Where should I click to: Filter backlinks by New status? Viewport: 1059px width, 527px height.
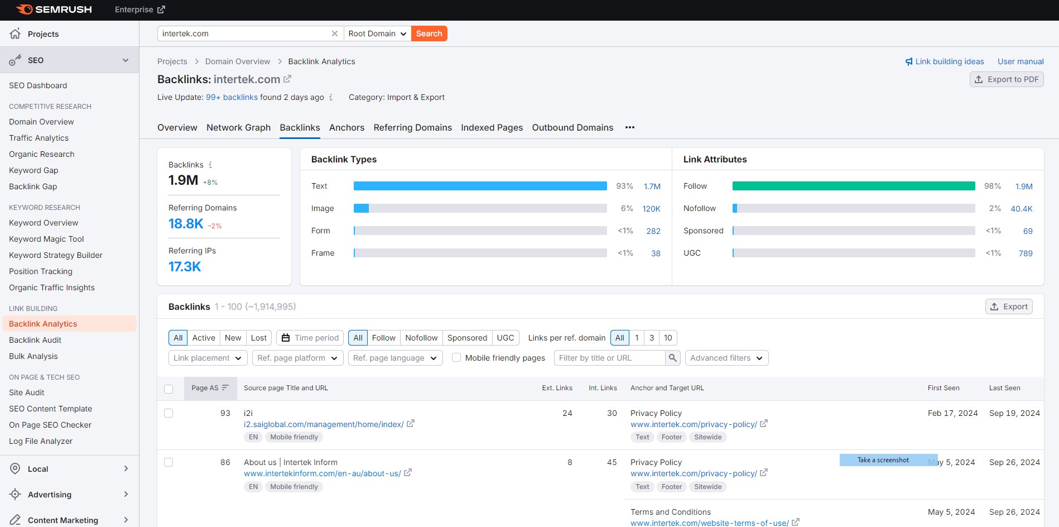coord(233,338)
